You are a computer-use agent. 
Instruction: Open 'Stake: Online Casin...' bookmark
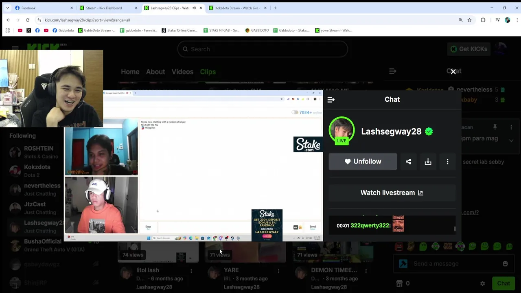pos(180,30)
